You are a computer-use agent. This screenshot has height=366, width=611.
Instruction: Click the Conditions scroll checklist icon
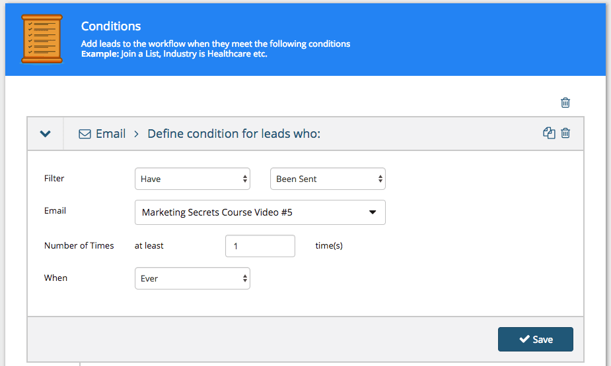42,40
